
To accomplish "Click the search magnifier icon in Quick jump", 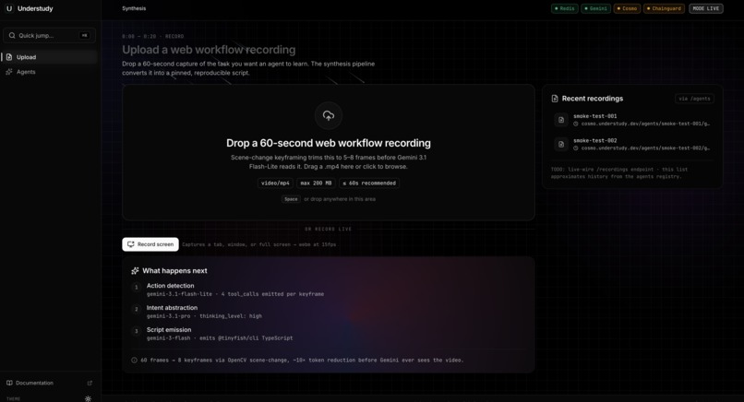I will coord(12,36).
